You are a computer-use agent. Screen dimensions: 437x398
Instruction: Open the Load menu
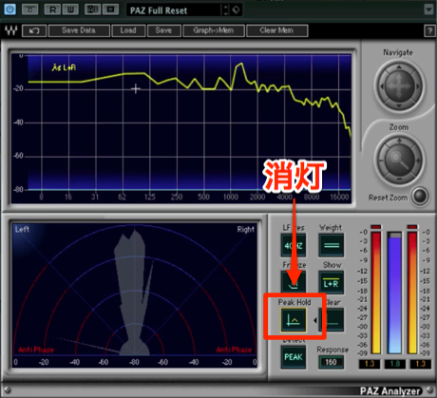[x=128, y=30]
